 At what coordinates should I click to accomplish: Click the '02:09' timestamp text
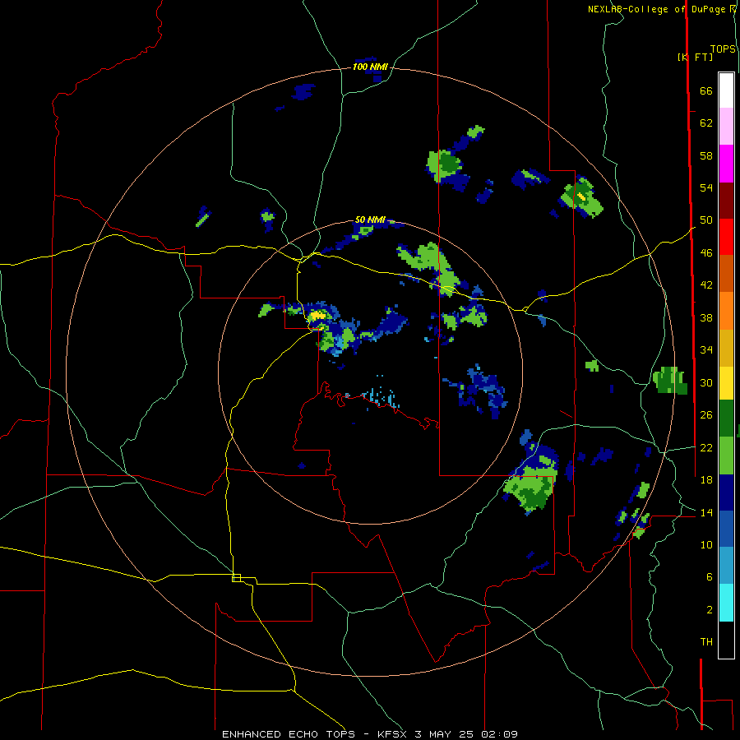click(499, 734)
